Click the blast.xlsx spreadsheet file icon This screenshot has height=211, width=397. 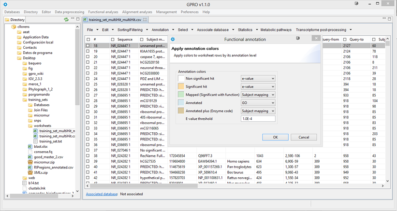pyautogui.click(x=30, y=146)
